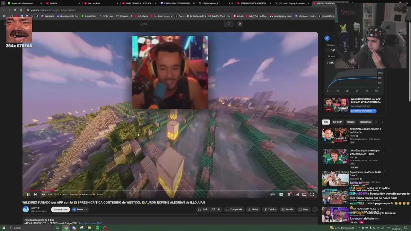Open the chapter 'GREFG CANSADO de ANUNCIOS de TWITCH'

[83, 194]
